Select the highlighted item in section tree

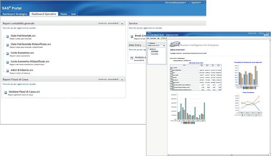click(154, 52)
